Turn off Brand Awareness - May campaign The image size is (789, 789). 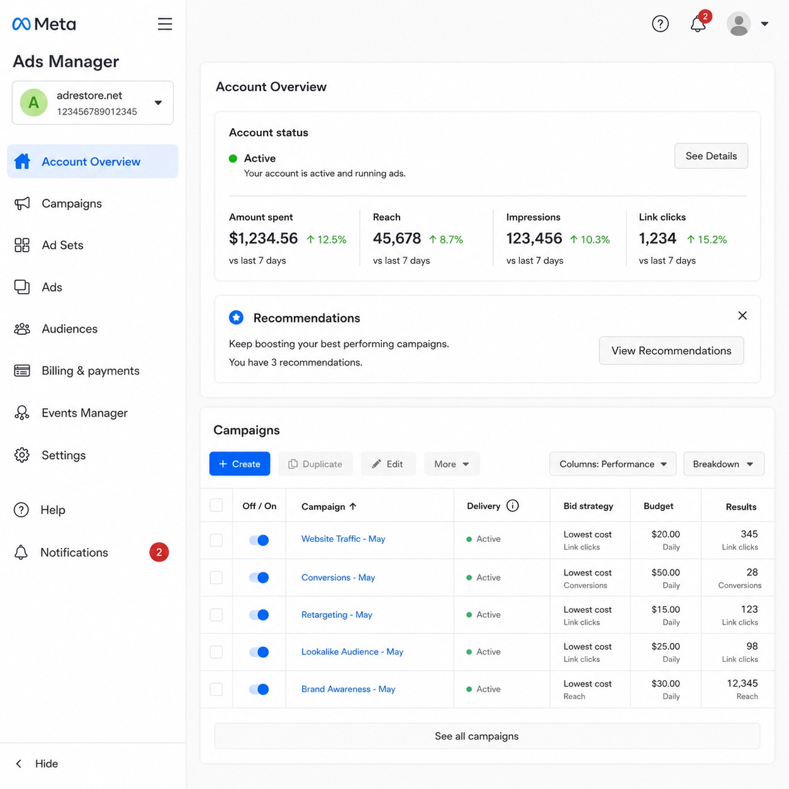click(x=259, y=689)
